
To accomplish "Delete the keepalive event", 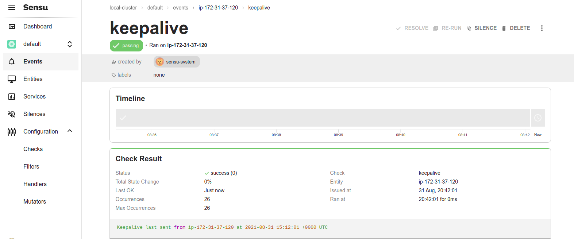I will 516,28.
